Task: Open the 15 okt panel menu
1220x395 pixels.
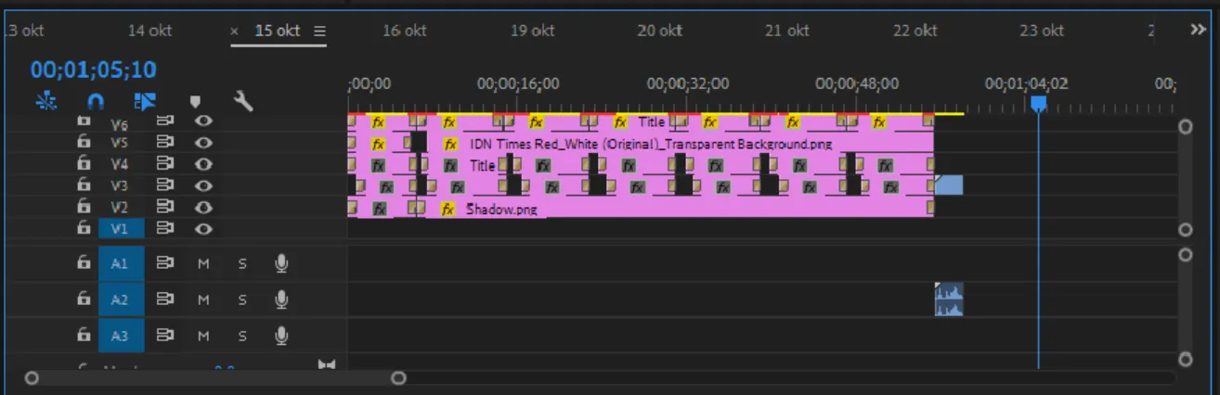Action: pos(320,31)
